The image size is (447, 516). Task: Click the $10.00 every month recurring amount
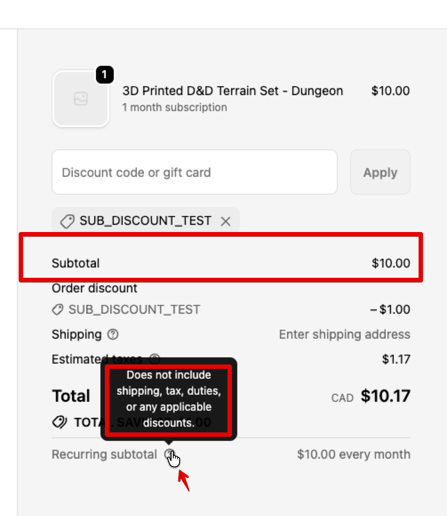354,454
